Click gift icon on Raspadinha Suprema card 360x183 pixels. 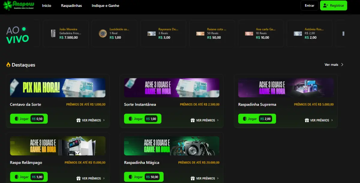307,120
